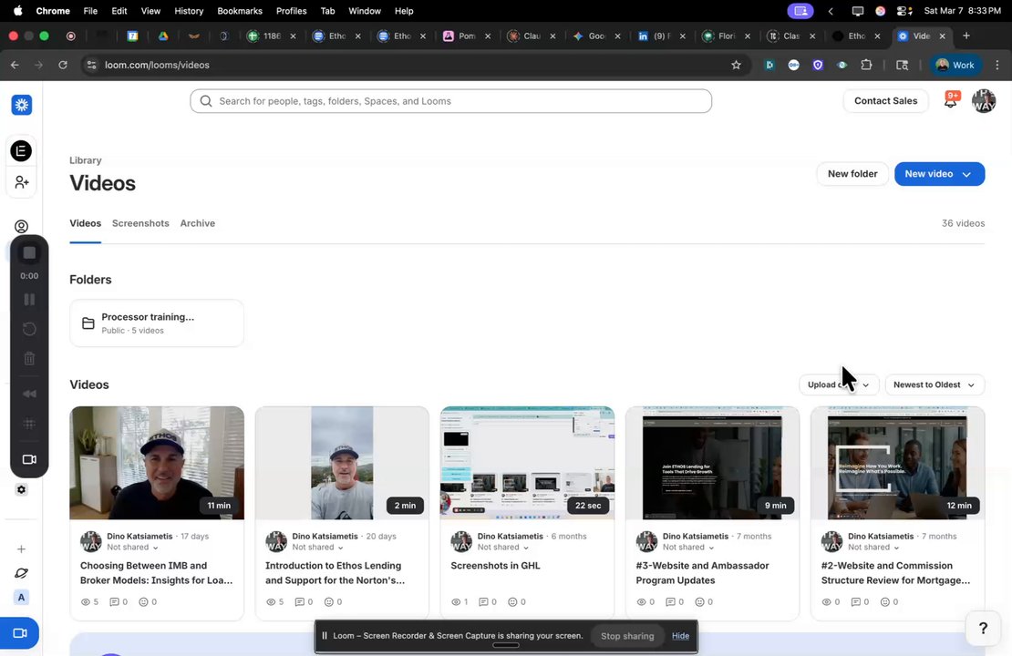The image size is (1012, 656).
Task: Open the views eye icon on Screenshots in GHL
Action: click(456, 602)
